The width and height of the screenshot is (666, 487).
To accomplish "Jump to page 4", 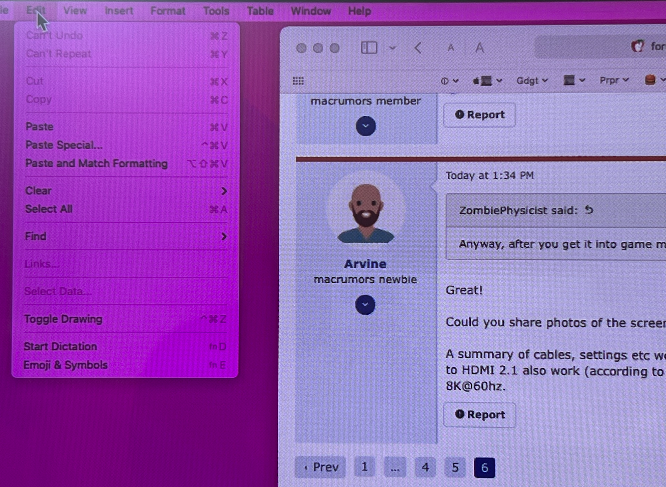I will (x=425, y=467).
